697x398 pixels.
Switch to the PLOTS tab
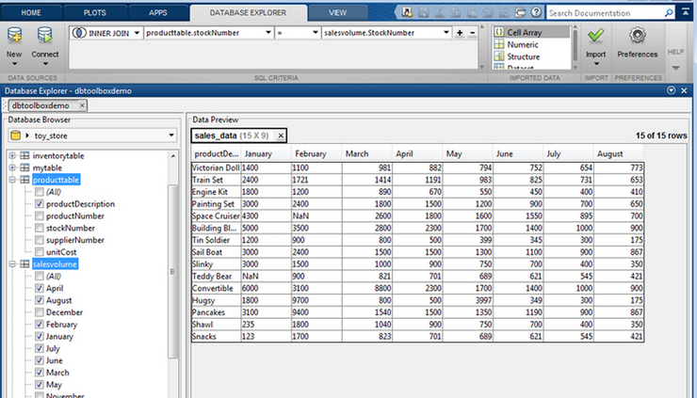pos(95,13)
